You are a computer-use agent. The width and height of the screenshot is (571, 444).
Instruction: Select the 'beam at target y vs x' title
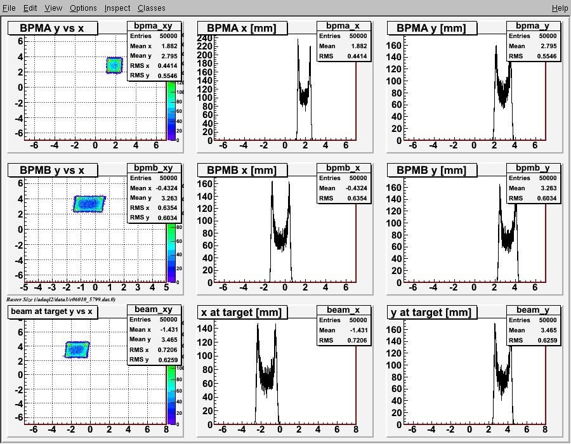[x=53, y=311]
